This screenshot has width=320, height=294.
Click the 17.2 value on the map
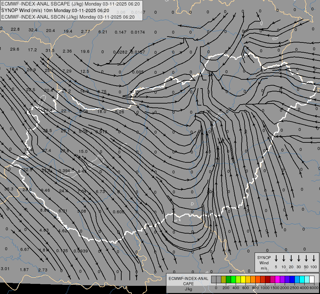(x=32, y=50)
